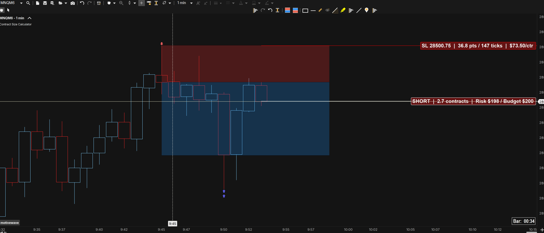Open the MNQM6 symbol dropdown
This screenshot has width=544, height=233.
tap(21, 3)
